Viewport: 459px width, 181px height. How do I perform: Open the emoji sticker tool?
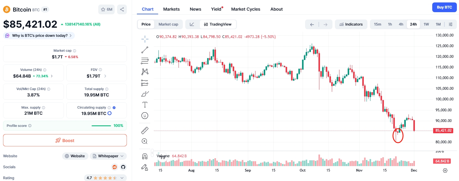pos(145,116)
